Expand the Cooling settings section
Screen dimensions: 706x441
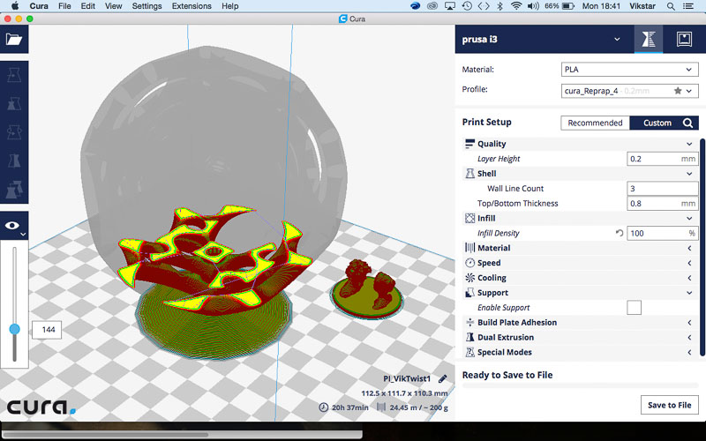pyautogui.click(x=689, y=278)
